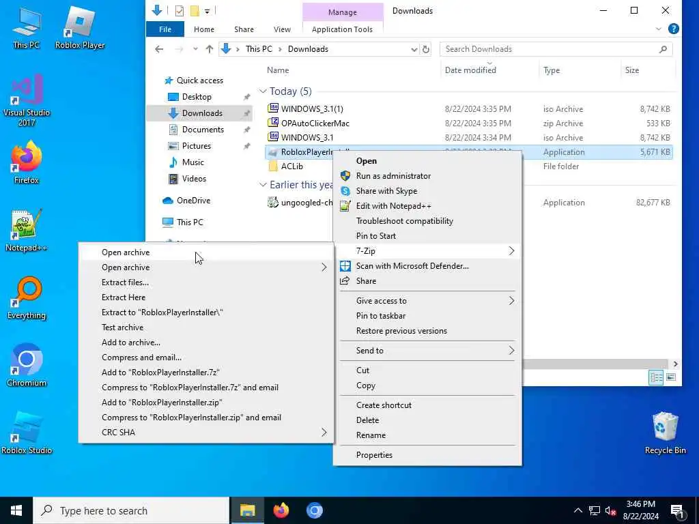Open the Windows Start menu
Screen dimensions: 699x524
click(x=16, y=510)
